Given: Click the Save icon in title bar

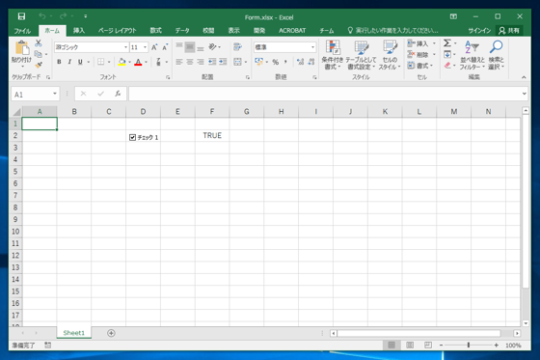Looking at the screenshot, I should [x=21, y=16].
